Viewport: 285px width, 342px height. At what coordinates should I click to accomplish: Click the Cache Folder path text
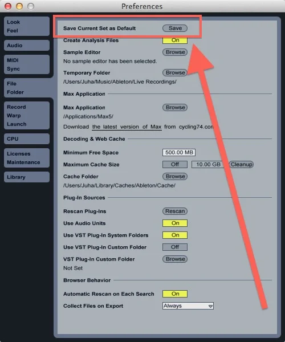pos(119,185)
